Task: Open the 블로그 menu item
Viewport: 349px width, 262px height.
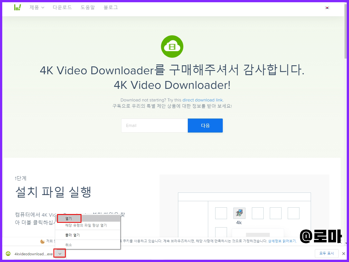Action: tap(111, 8)
